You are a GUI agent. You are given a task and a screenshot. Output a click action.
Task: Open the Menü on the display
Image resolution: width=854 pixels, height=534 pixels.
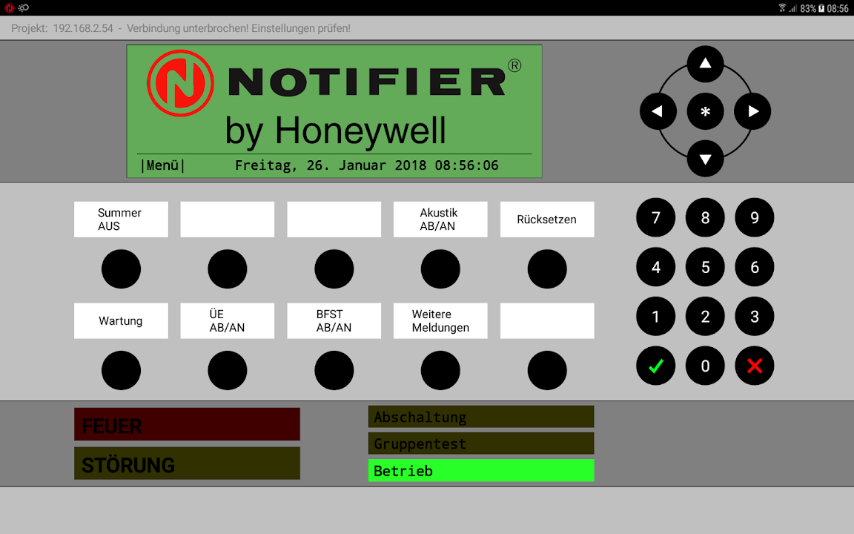pyautogui.click(x=162, y=165)
